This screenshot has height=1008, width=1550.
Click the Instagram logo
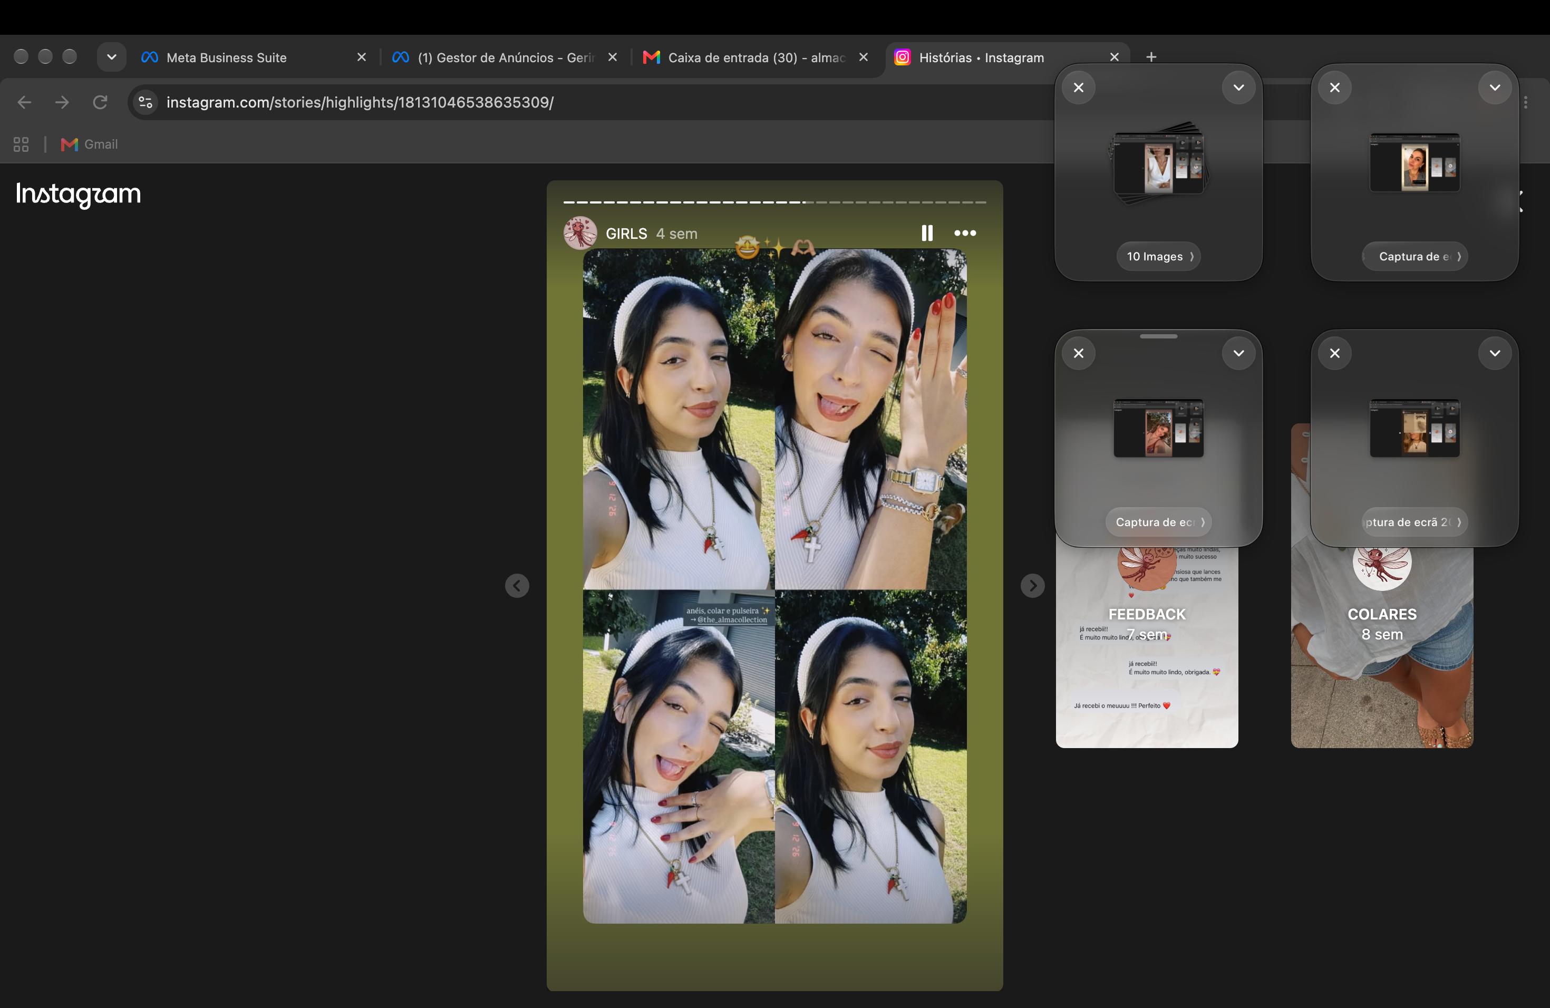pos(78,194)
